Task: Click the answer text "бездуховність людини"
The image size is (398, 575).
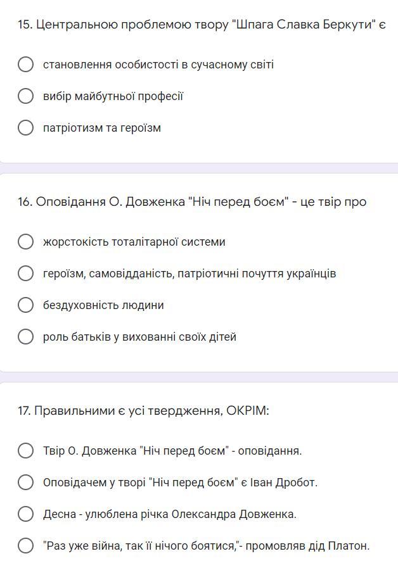Action: pos(103,305)
